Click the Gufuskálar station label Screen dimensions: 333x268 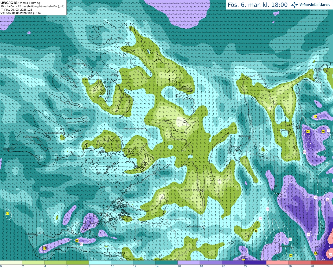click(x=30, y=234)
